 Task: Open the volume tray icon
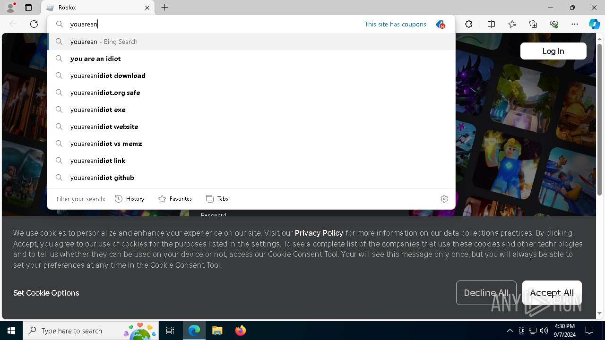point(544,331)
